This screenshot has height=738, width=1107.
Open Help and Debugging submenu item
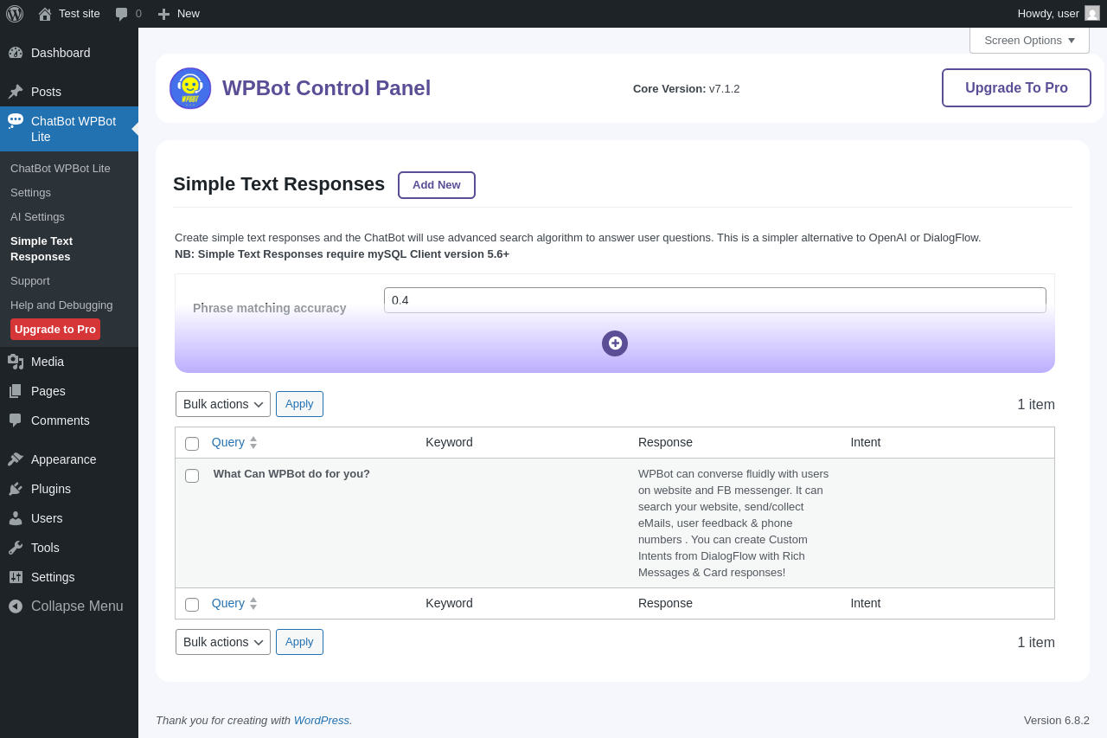(61, 305)
